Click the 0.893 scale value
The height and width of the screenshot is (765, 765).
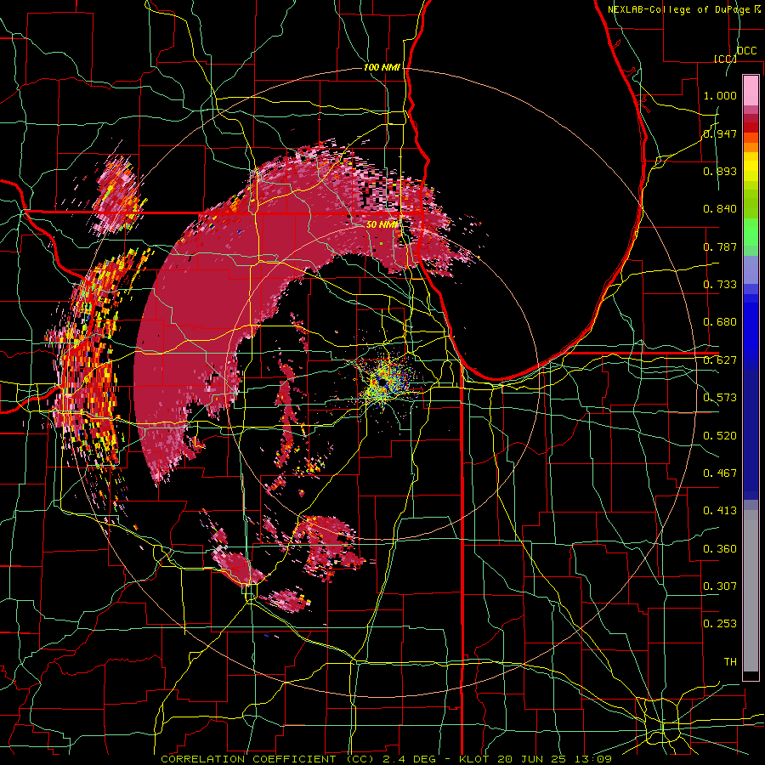(x=720, y=171)
